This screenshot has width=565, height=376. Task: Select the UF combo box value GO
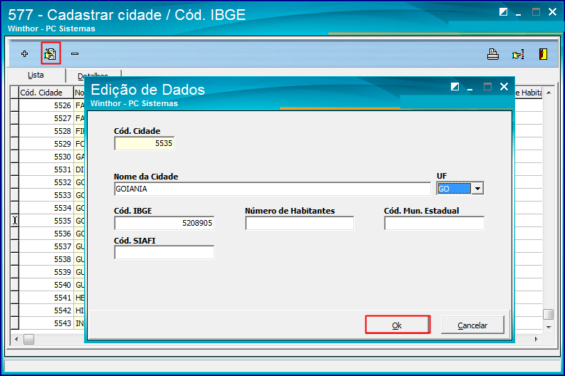[x=454, y=189]
